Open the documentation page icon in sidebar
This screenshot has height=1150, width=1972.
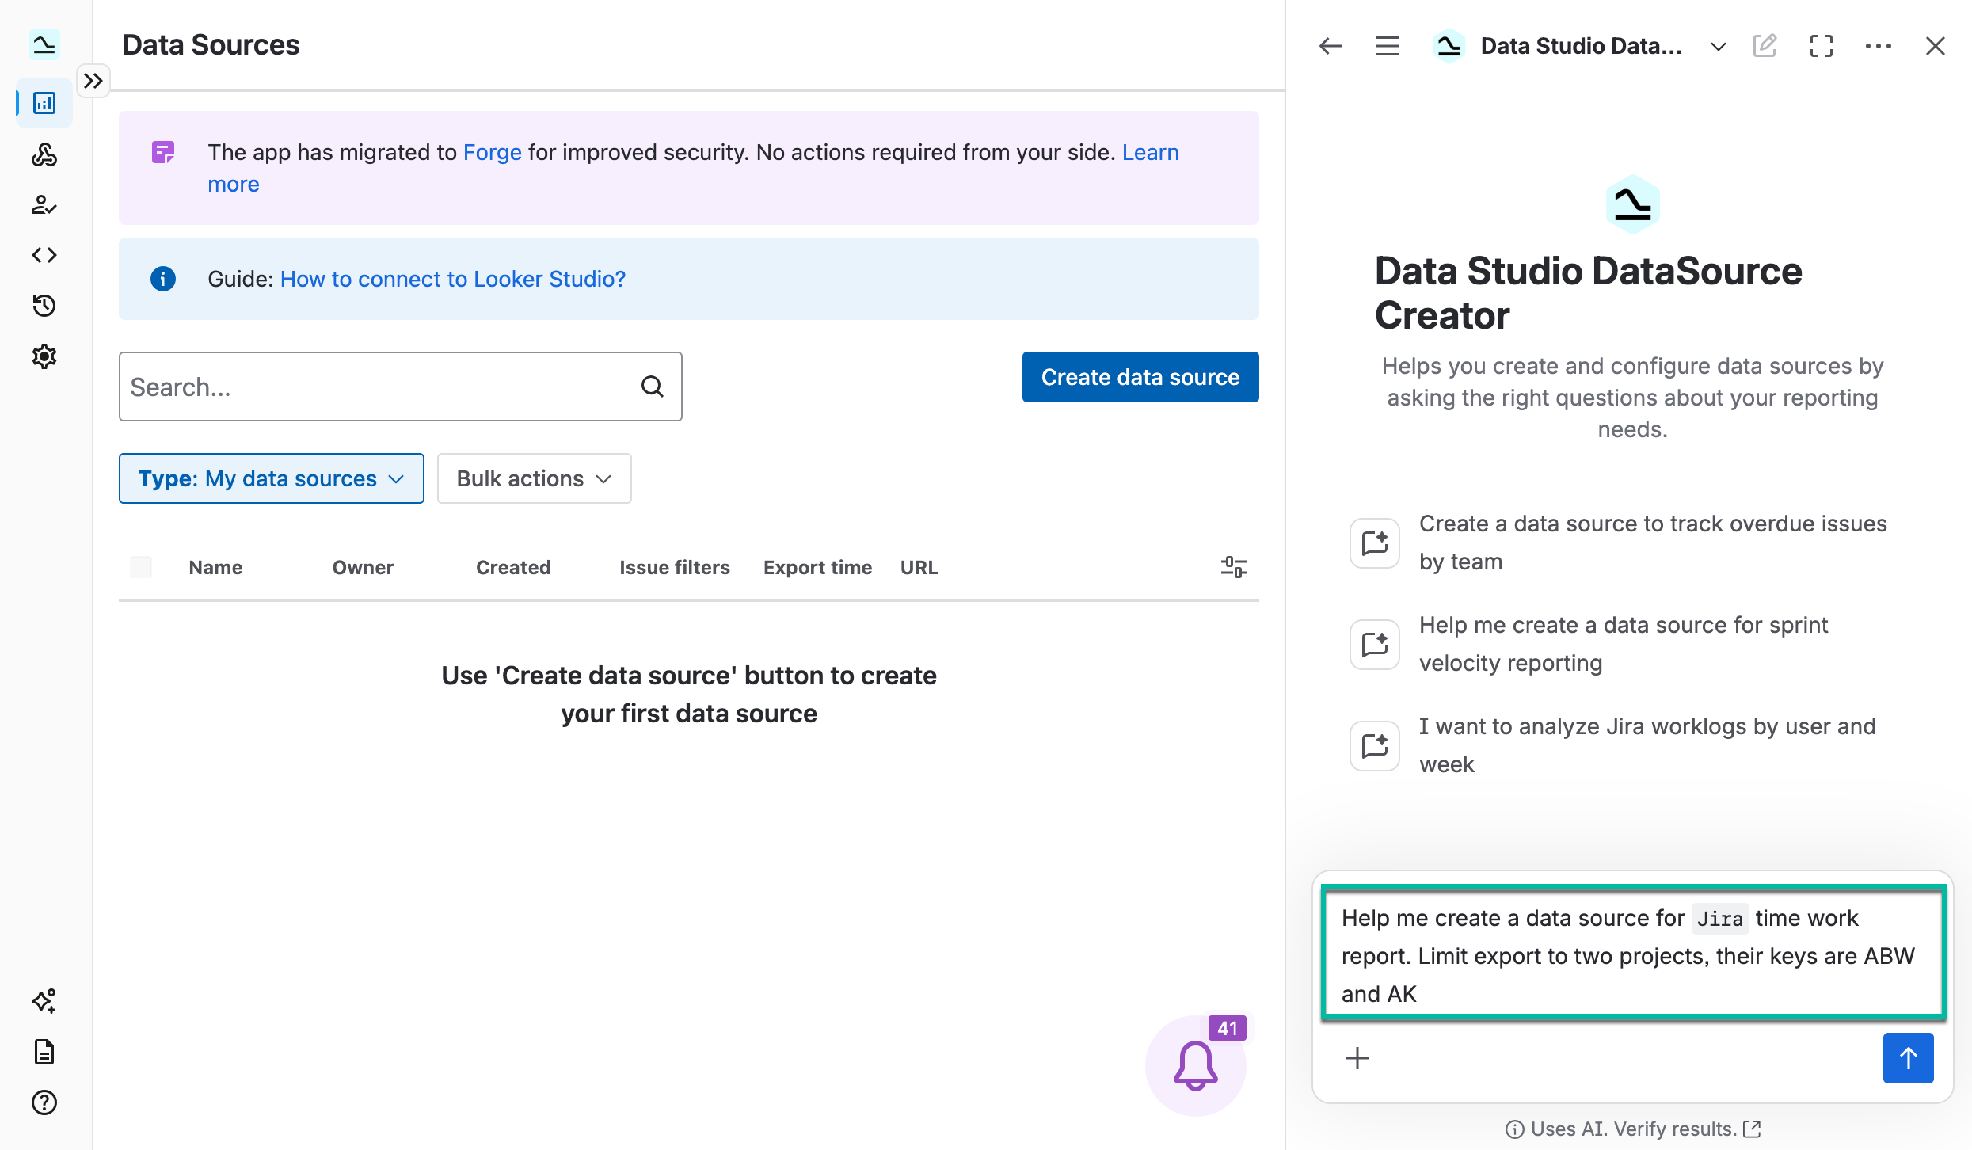click(x=44, y=1052)
